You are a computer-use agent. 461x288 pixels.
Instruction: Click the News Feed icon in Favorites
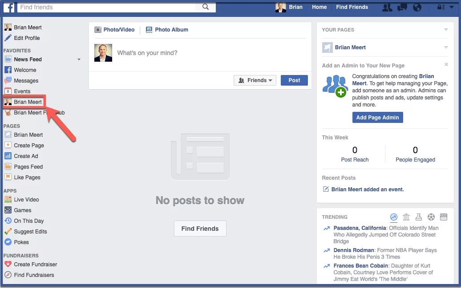[8, 59]
